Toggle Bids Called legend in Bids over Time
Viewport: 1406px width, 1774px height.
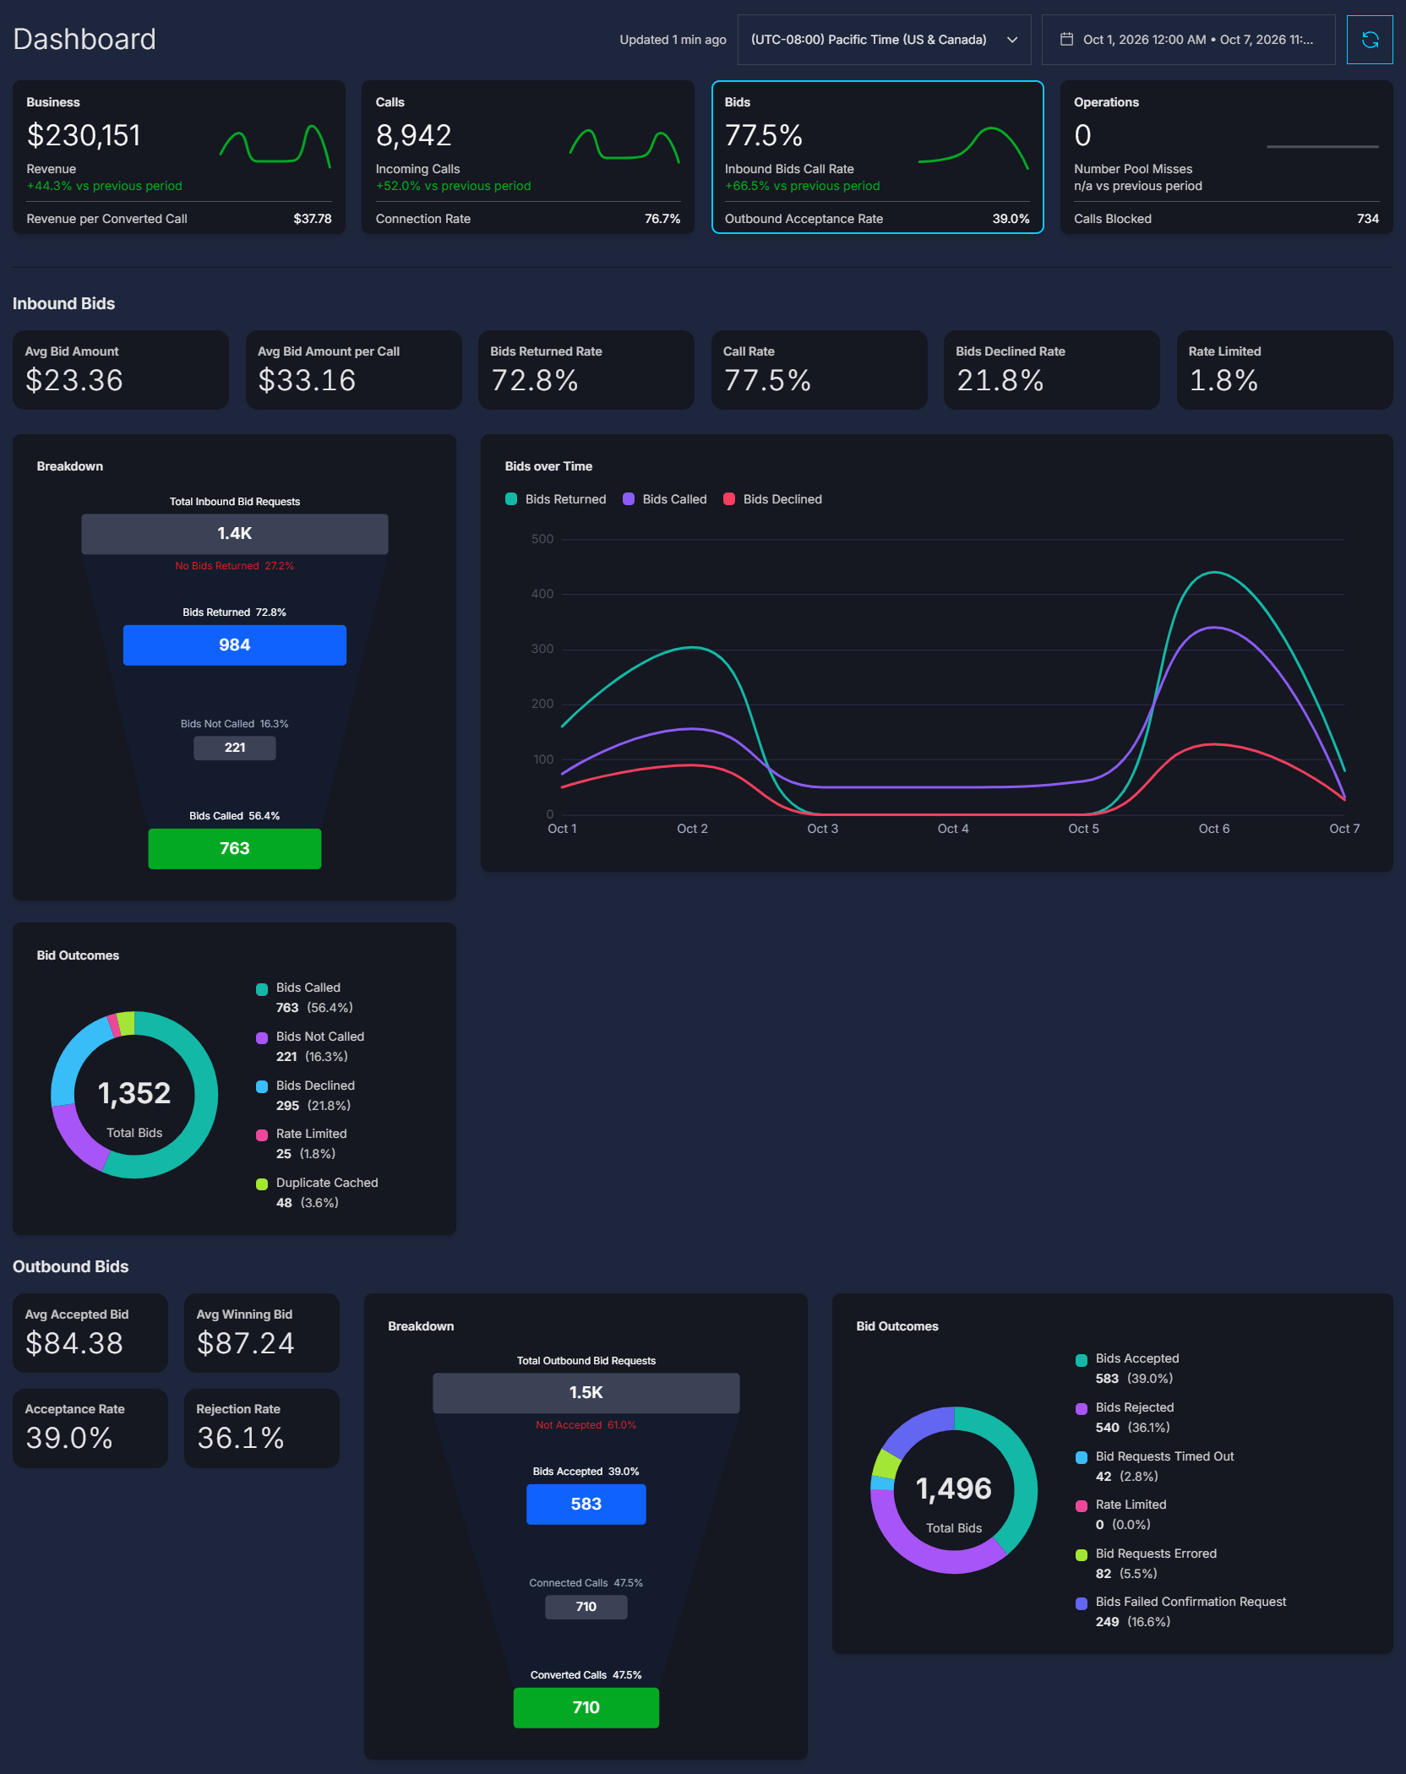coord(665,499)
